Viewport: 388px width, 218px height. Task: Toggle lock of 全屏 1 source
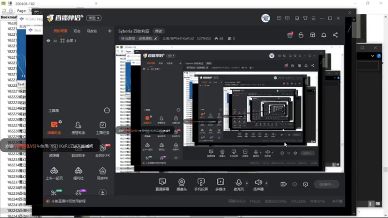(55, 41)
